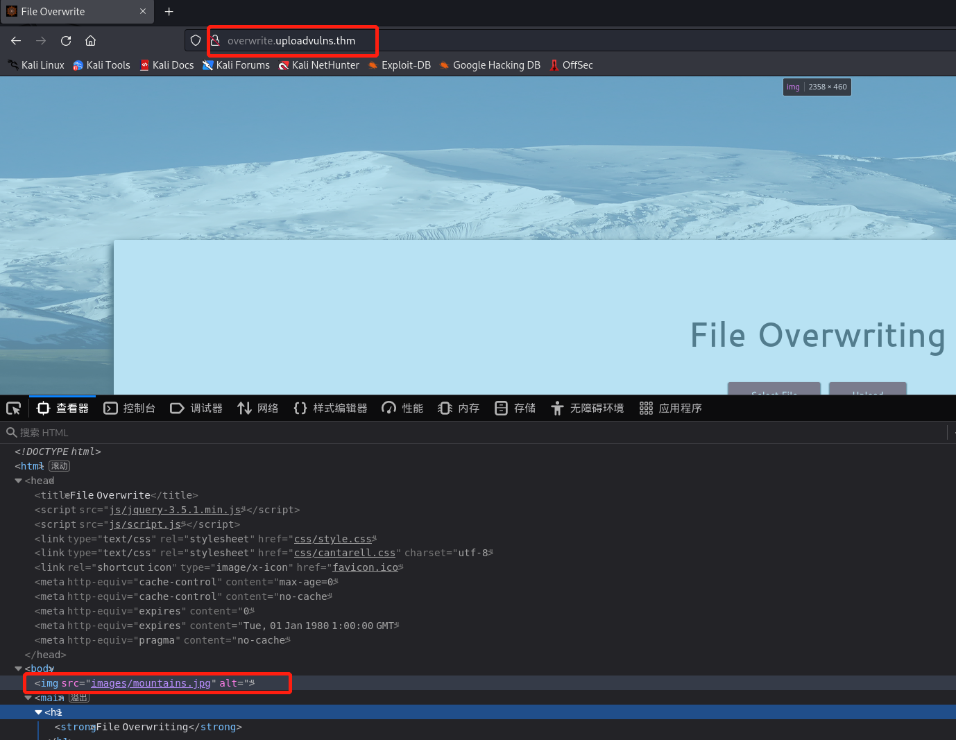This screenshot has height=740, width=956.
Task: Reload the page with the refresh icon
Action: 66,41
